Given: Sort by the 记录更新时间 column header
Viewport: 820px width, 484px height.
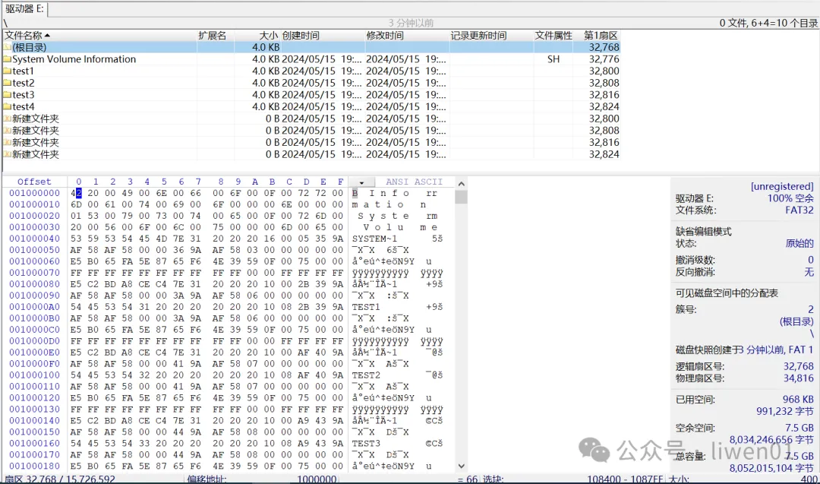Looking at the screenshot, I should click(491, 36).
